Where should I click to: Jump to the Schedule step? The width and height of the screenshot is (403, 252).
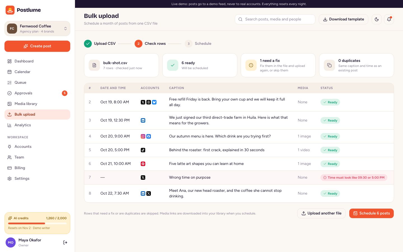pyautogui.click(x=198, y=44)
